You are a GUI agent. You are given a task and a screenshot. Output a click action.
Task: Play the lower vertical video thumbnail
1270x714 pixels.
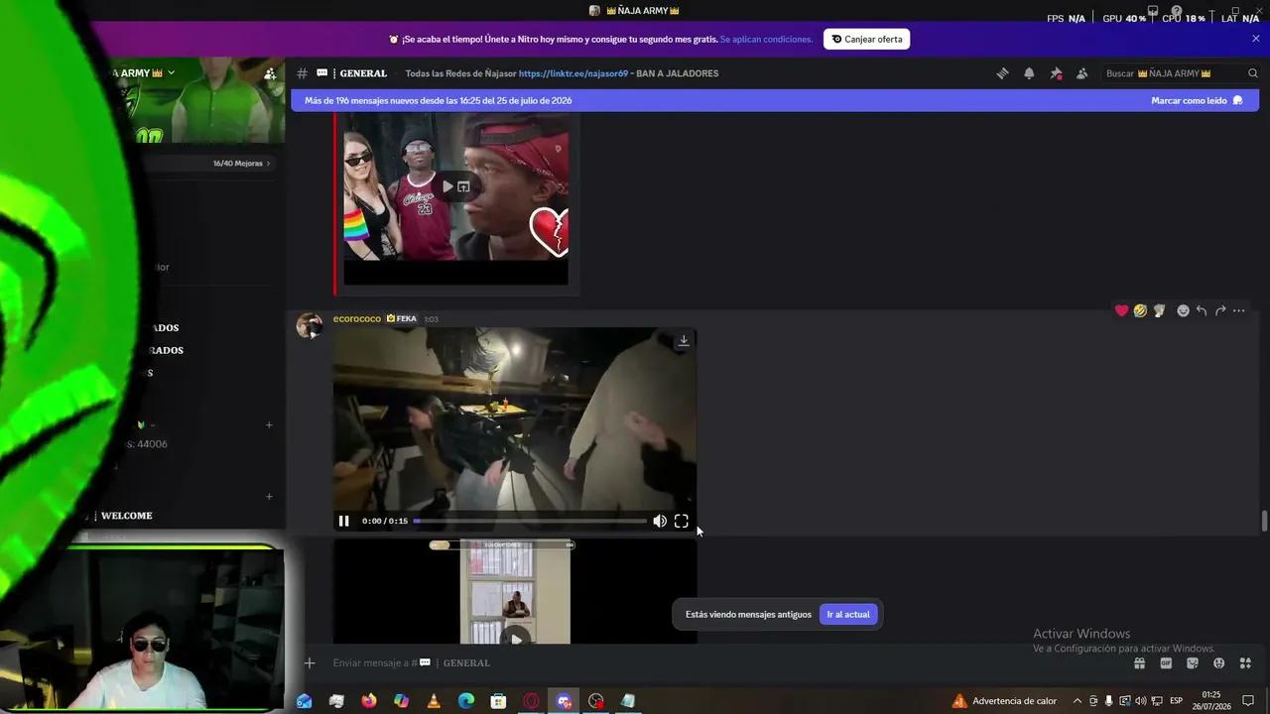(x=515, y=638)
